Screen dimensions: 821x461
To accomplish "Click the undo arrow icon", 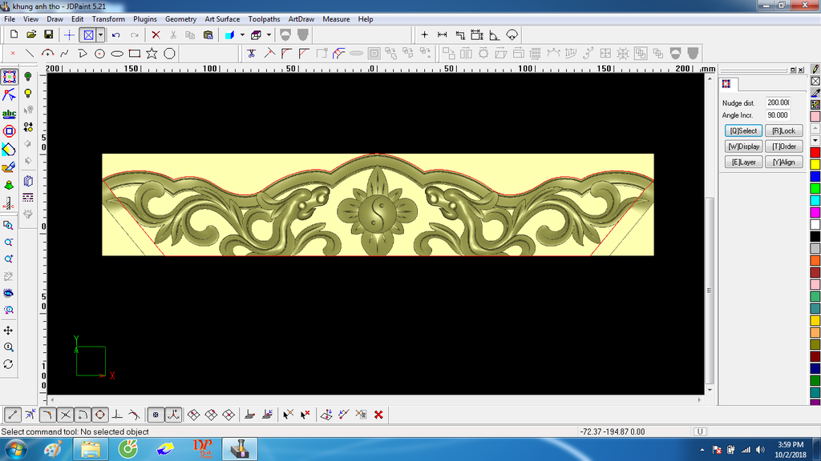I will (116, 35).
